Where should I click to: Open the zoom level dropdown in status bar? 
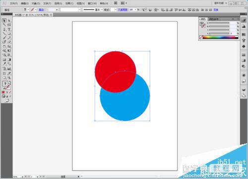(22, 177)
